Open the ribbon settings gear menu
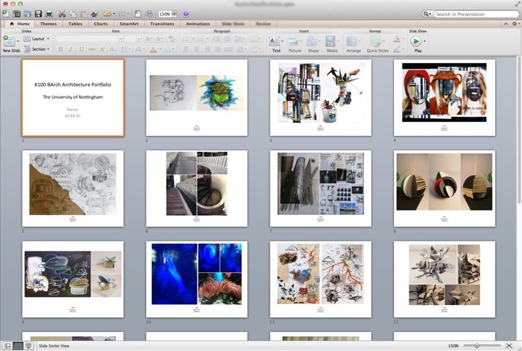Viewport: 522px width, 351px height. pos(515,23)
